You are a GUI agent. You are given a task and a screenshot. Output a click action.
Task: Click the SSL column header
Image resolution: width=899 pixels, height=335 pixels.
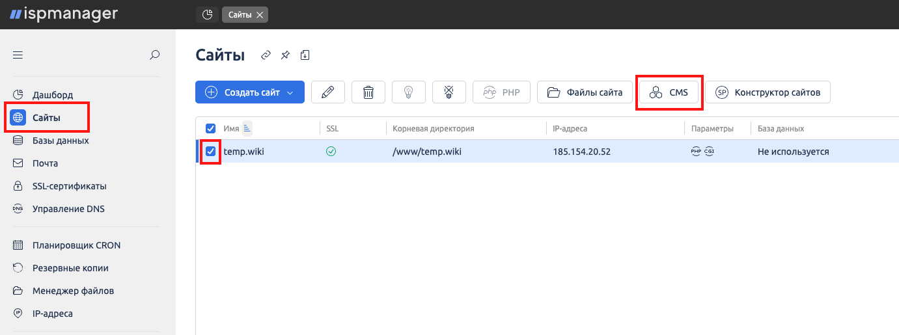pyautogui.click(x=332, y=129)
